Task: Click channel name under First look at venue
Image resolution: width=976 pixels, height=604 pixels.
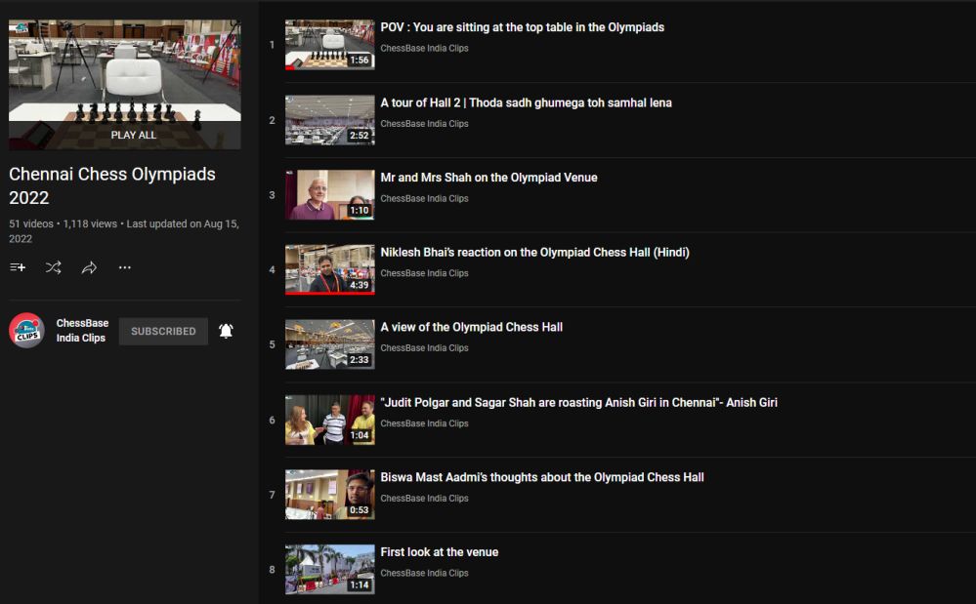Action: [424, 573]
